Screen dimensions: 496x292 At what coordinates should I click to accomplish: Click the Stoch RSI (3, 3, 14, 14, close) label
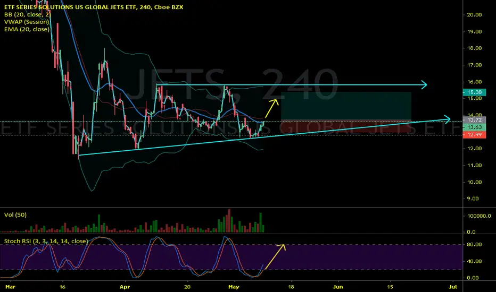46,241
